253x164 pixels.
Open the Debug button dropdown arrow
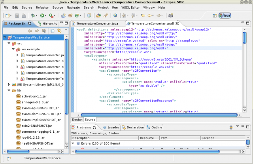coord(37,15)
